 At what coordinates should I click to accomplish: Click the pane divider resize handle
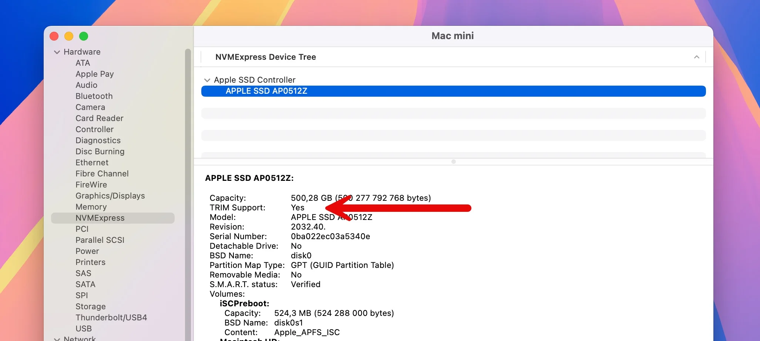point(453,162)
